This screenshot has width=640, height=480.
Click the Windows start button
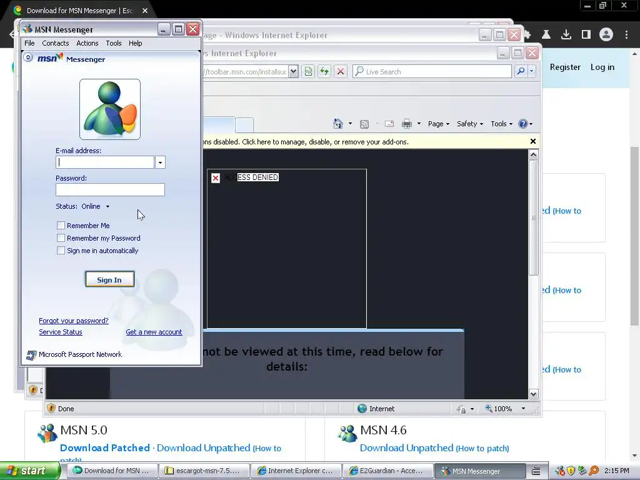point(29,471)
